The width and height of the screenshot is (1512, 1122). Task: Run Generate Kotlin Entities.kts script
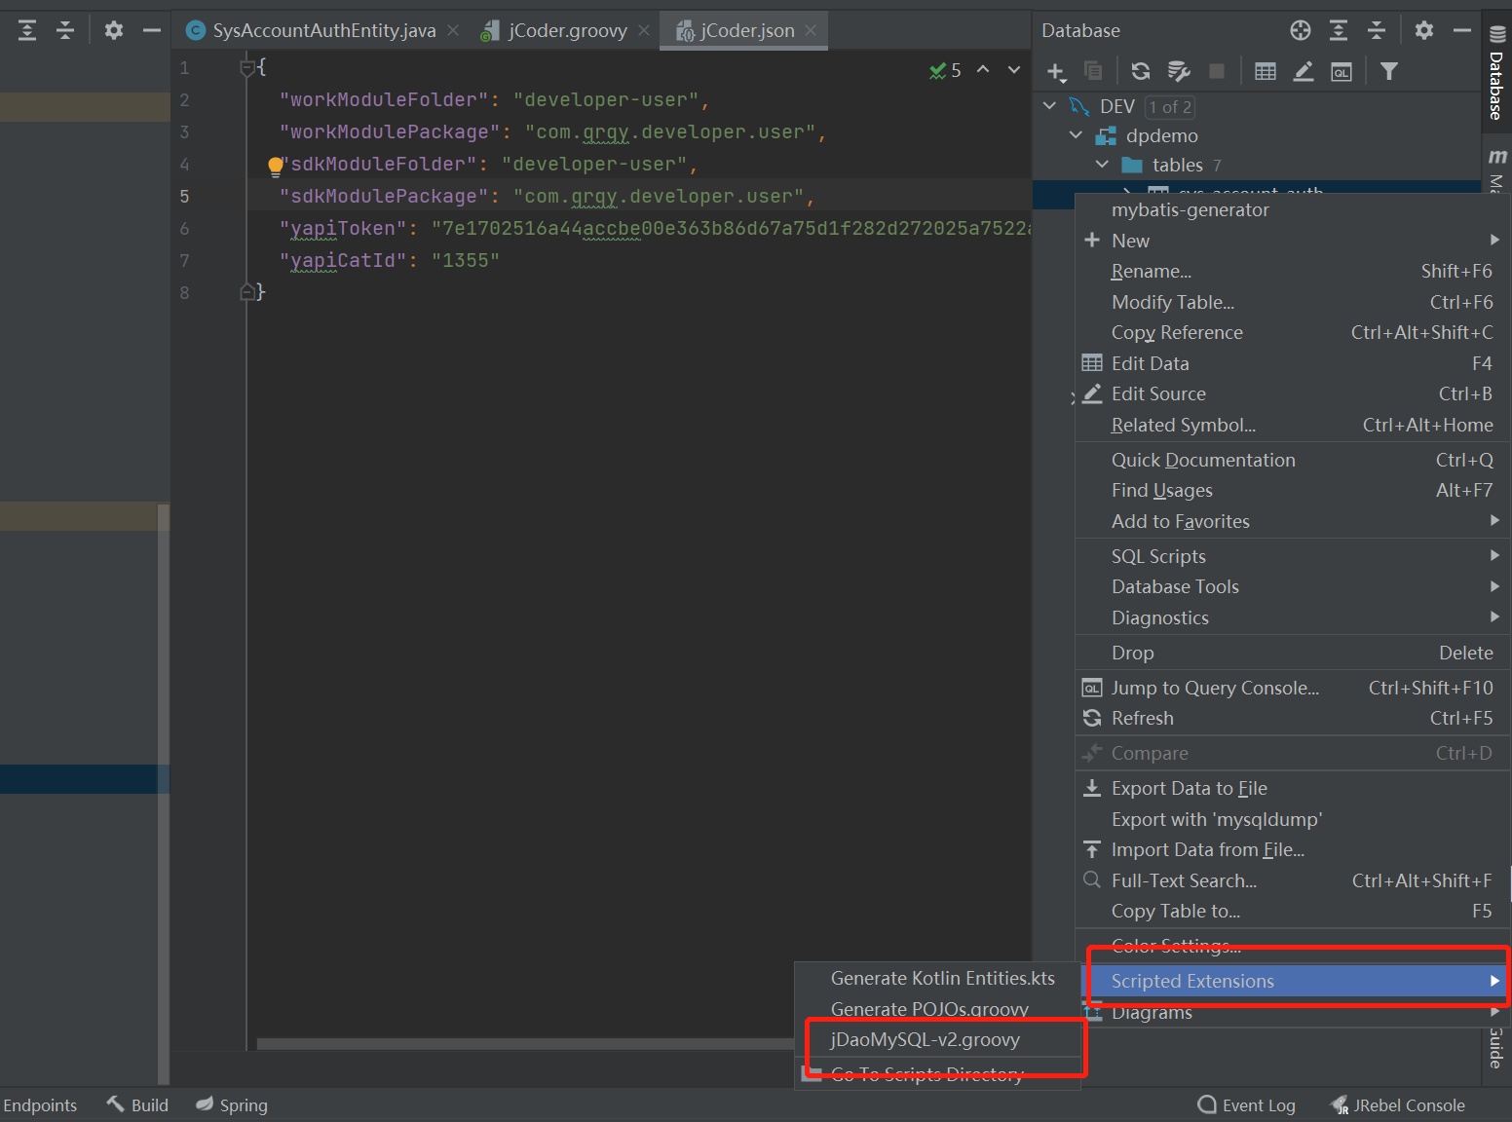click(x=938, y=978)
